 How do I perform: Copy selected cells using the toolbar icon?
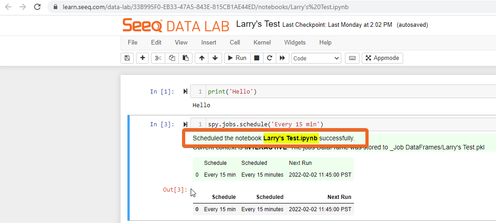click(172, 58)
